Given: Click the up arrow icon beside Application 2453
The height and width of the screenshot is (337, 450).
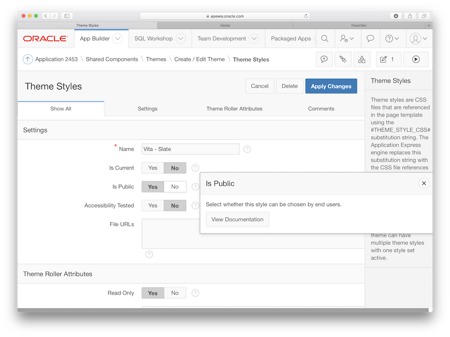Looking at the screenshot, I should (28, 59).
